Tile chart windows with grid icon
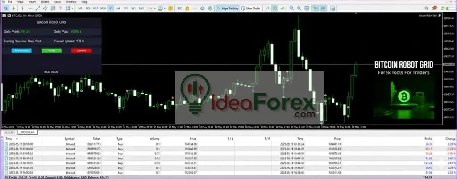Screen dimensions: 457x179 pyautogui.click(x=307, y=8)
